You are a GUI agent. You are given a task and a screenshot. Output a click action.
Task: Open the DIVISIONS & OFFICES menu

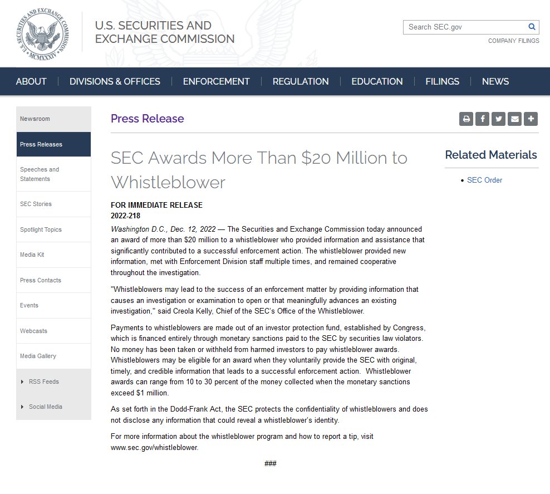pyautogui.click(x=115, y=81)
